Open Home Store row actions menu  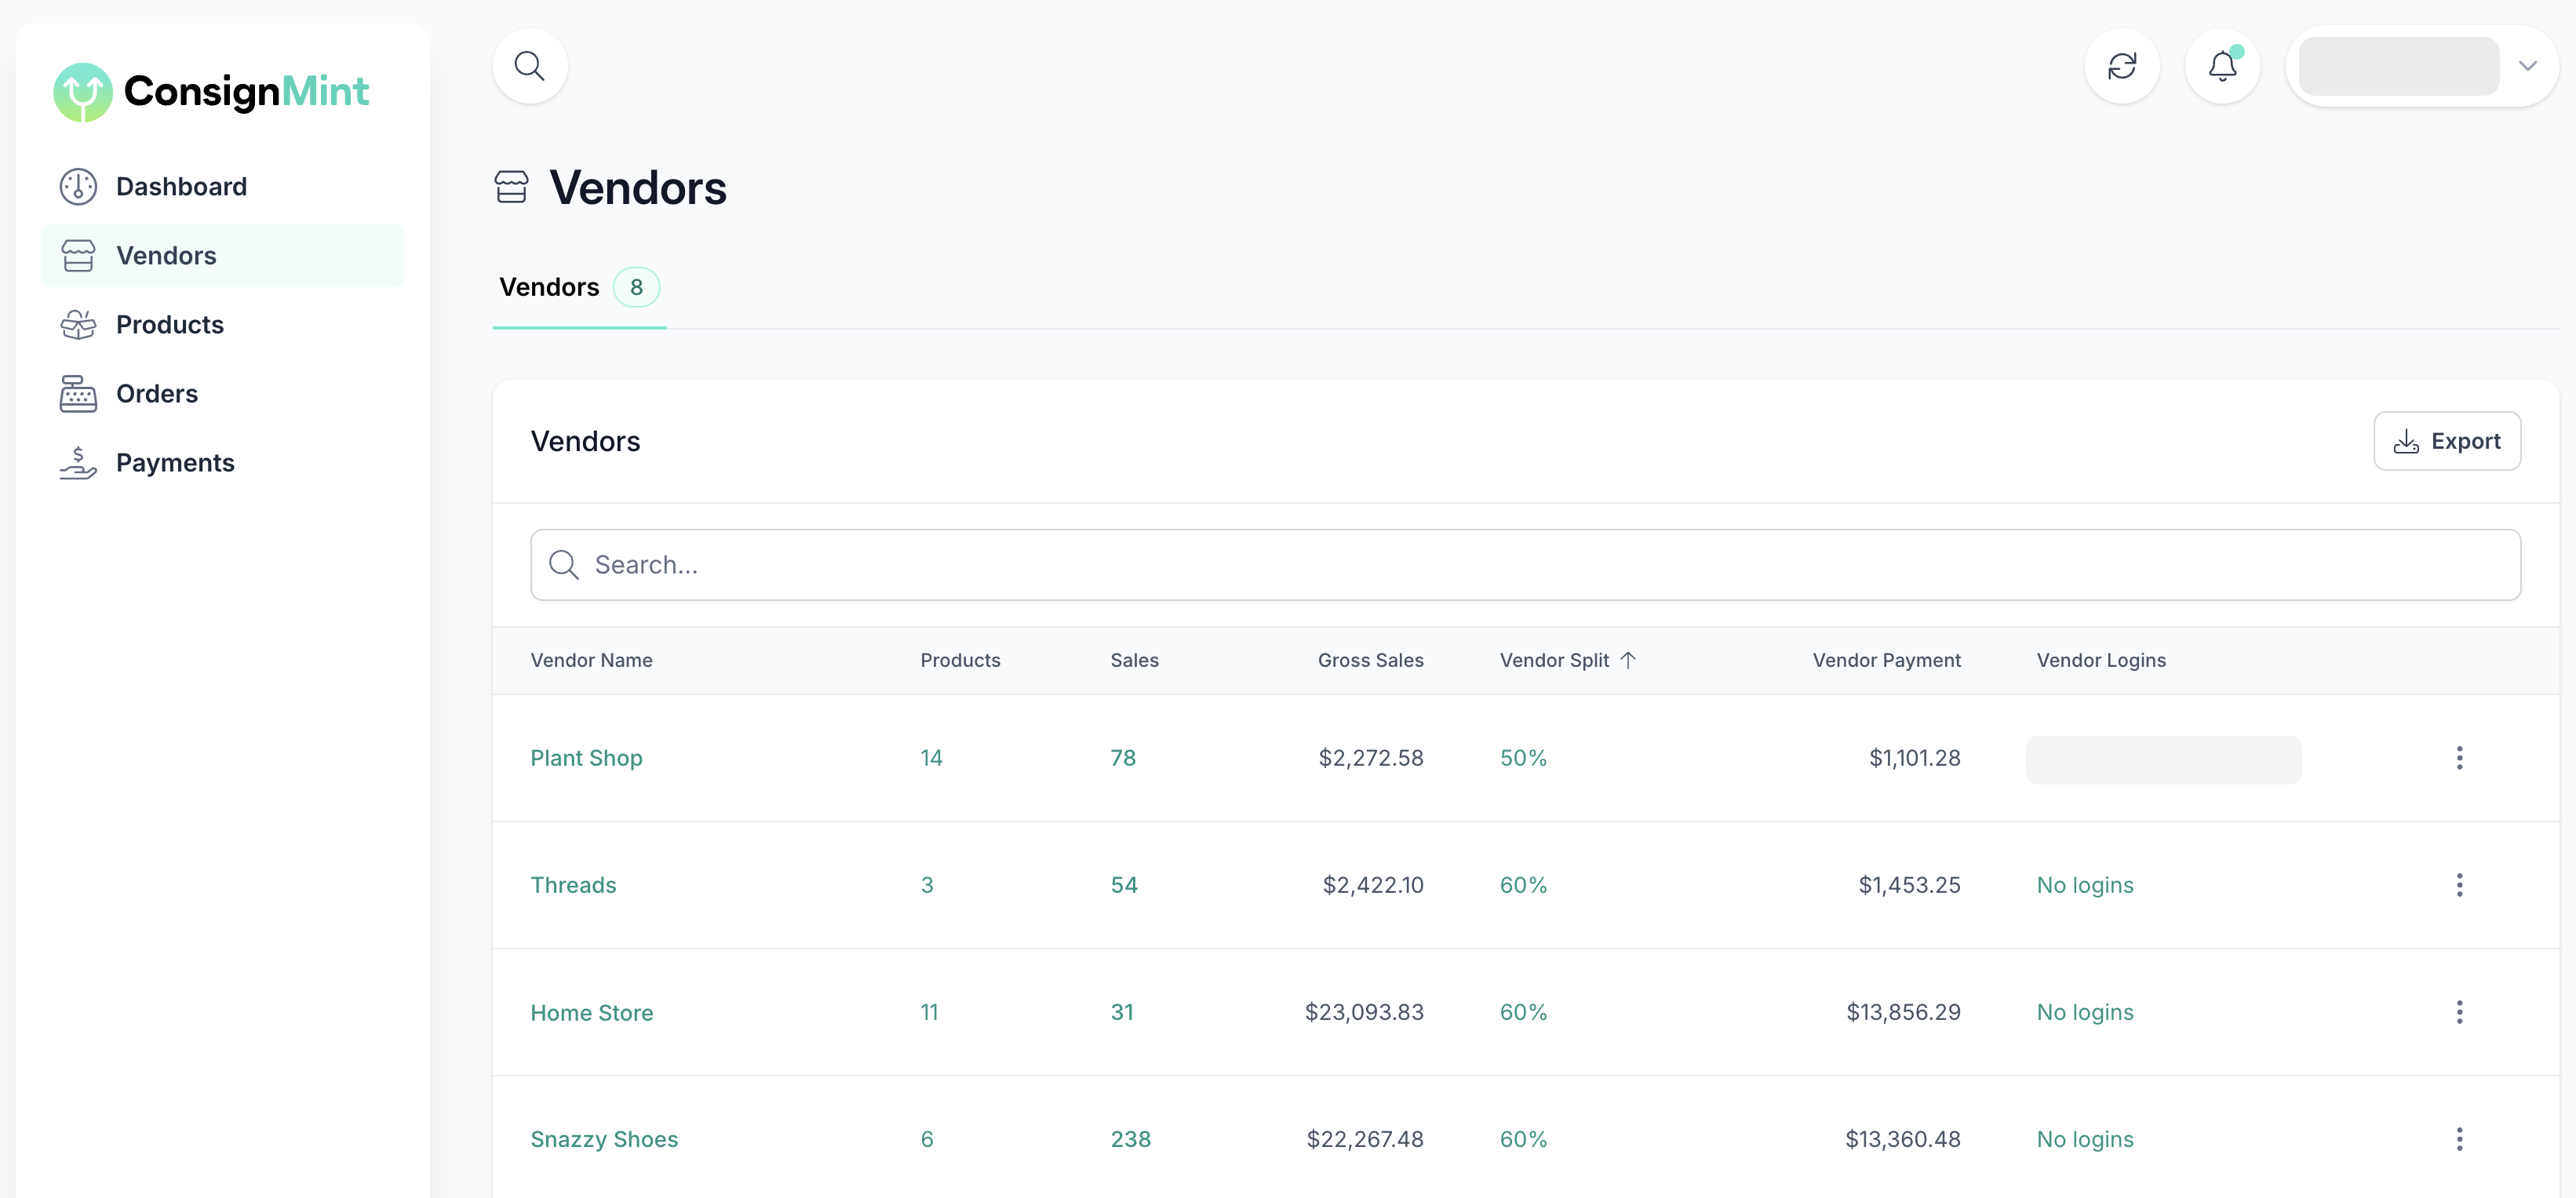pos(2458,1012)
